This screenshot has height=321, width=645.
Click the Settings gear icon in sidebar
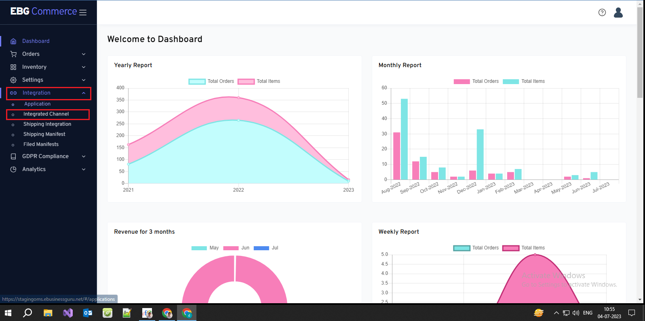pos(13,80)
